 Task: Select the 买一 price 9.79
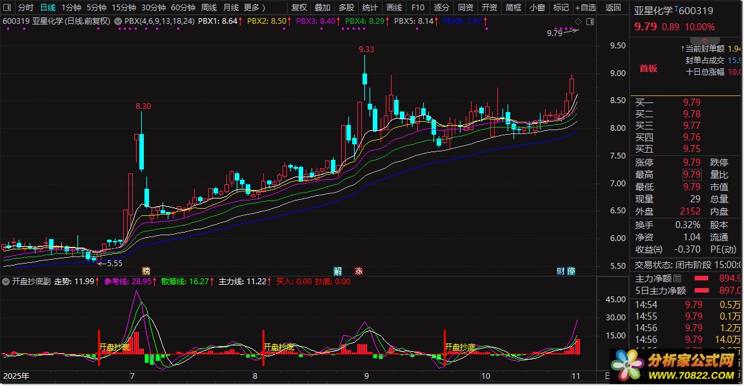pyautogui.click(x=691, y=102)
